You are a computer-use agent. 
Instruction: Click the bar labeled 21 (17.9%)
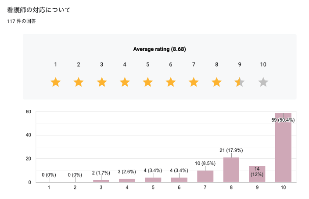click(x=231, y=170)
